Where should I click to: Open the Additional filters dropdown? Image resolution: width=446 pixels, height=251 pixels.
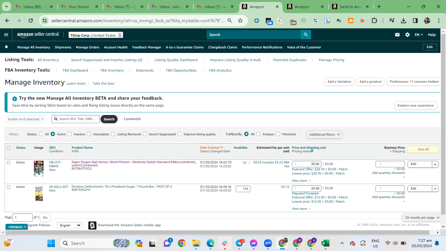click(324, 134)
